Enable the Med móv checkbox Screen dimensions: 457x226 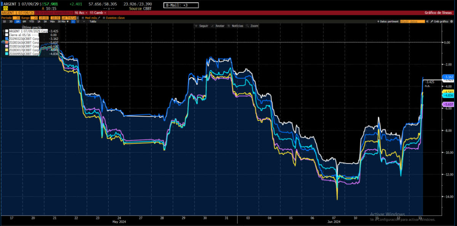pos(83,18)
